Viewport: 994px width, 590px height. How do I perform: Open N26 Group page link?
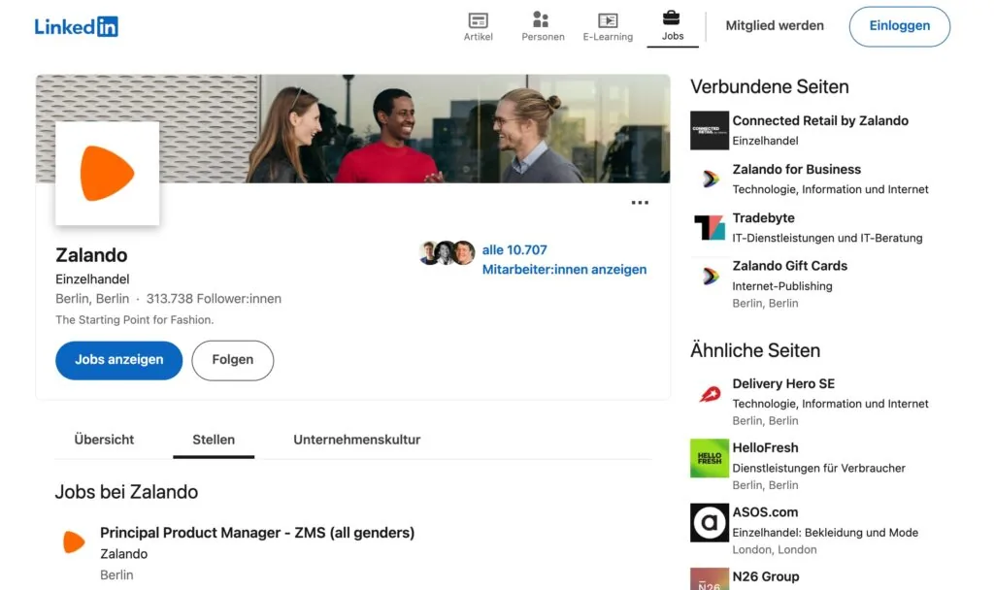click(x=766, y=576)
